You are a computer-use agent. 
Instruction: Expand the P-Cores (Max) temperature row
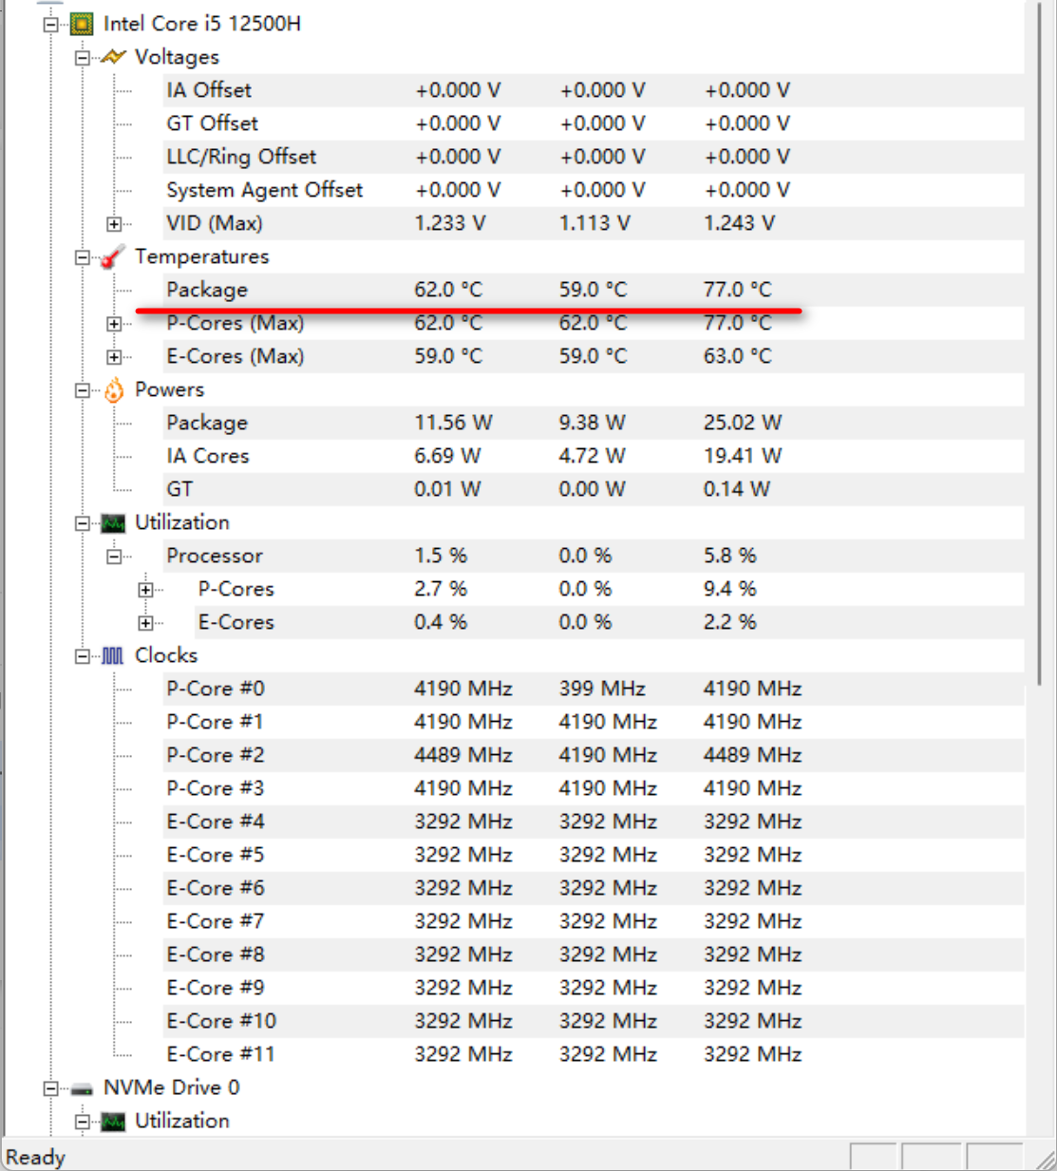(114, 324)
